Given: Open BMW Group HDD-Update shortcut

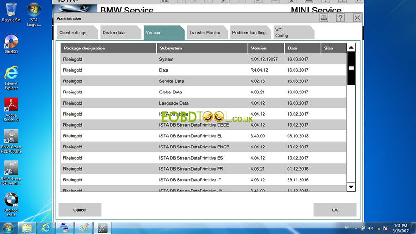Looking at the screenshot, I should point(11,141).
